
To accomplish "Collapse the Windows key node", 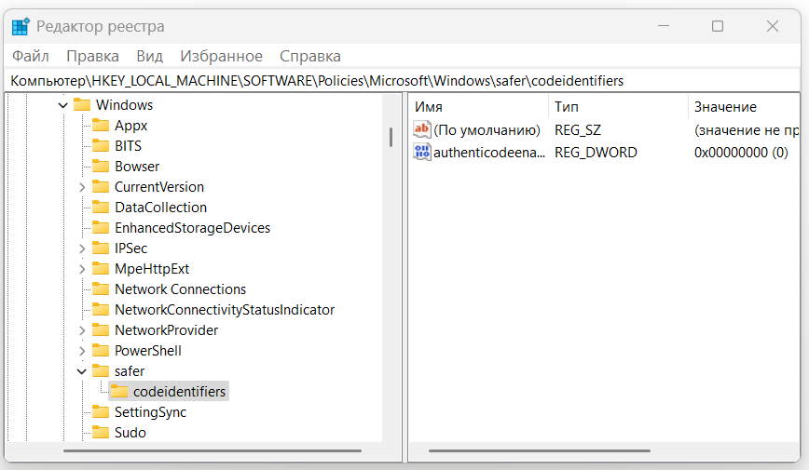I will pos(63,105).
